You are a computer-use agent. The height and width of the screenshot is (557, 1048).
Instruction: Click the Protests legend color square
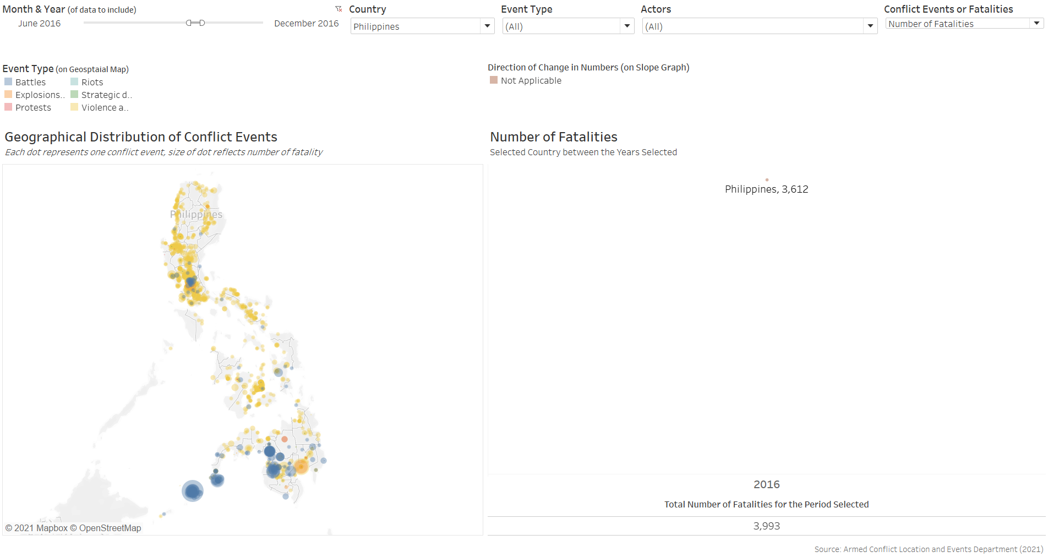[8, 107]
